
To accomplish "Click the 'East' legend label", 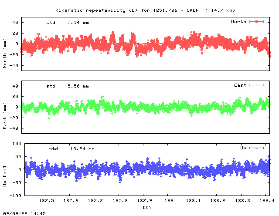I will click(240, 85).
